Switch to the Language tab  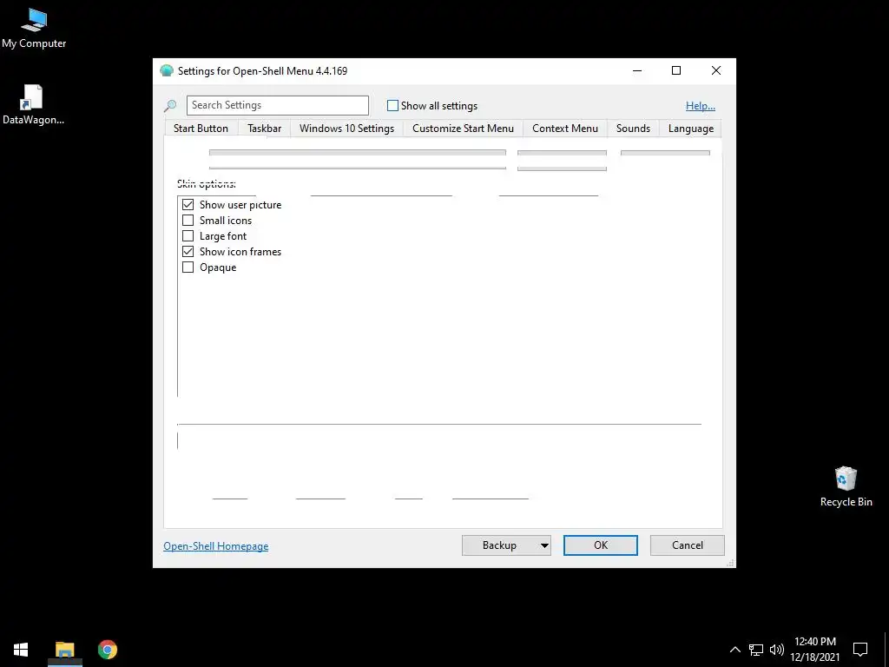[x=690, y=129]
